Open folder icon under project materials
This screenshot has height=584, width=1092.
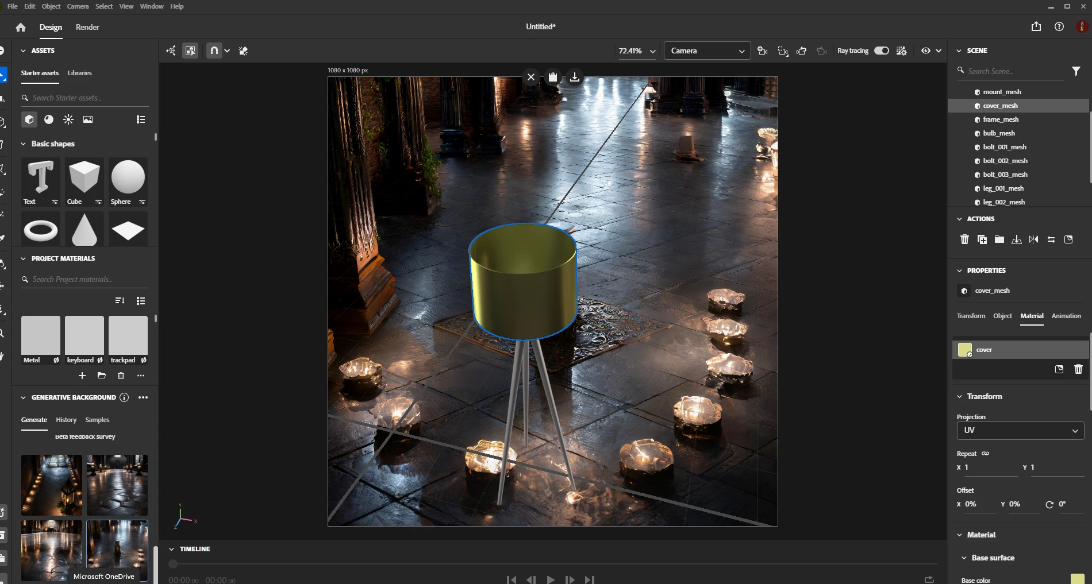(x=102, y=376)
